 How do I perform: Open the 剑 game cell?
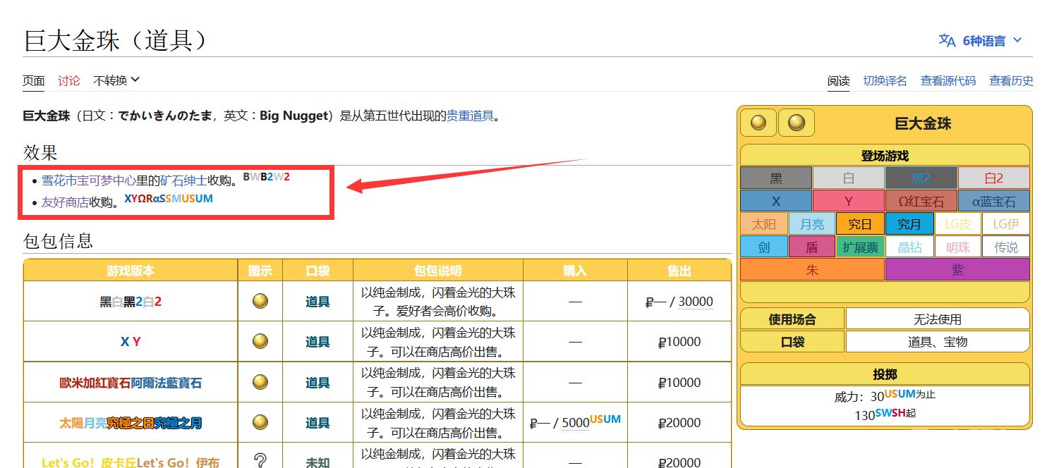point(764,247)
